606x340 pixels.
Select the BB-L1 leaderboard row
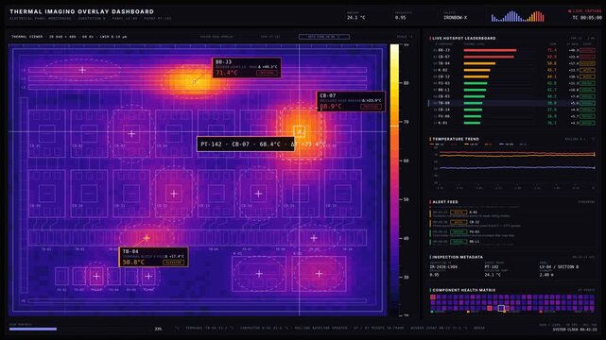click(513, 90)
